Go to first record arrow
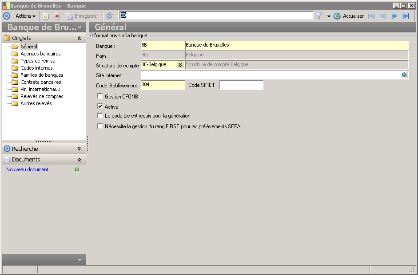This screenshot has width=418, height=275. click(371, 16)
